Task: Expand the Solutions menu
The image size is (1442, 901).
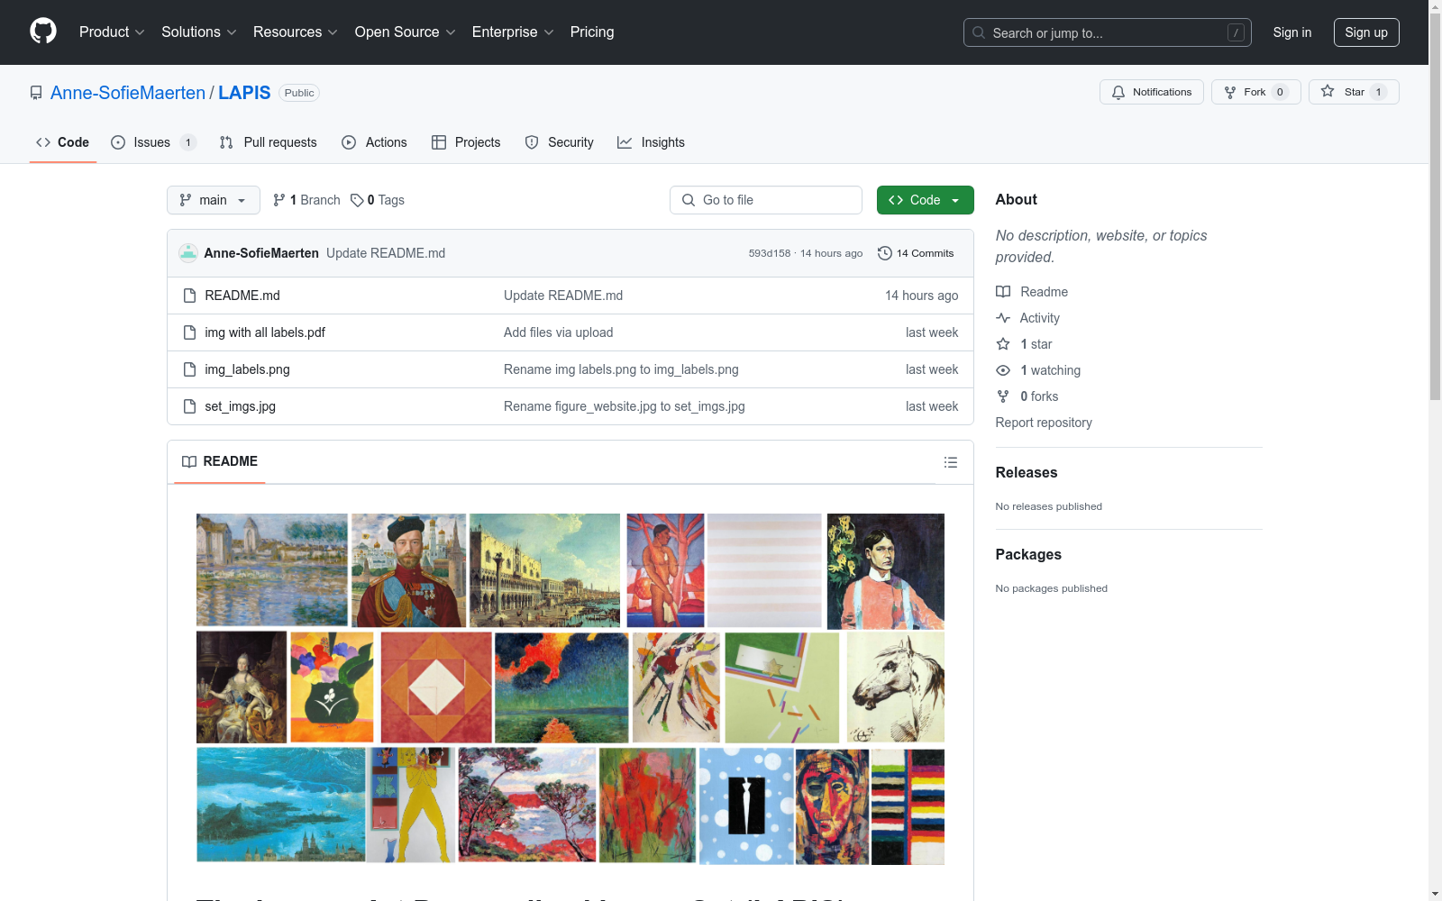Action: click(199, 32)
